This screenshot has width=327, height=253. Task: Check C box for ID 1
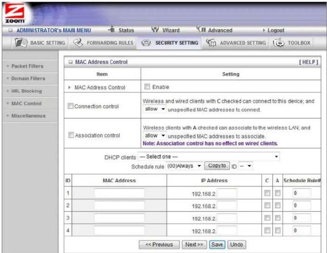point(267,193)
